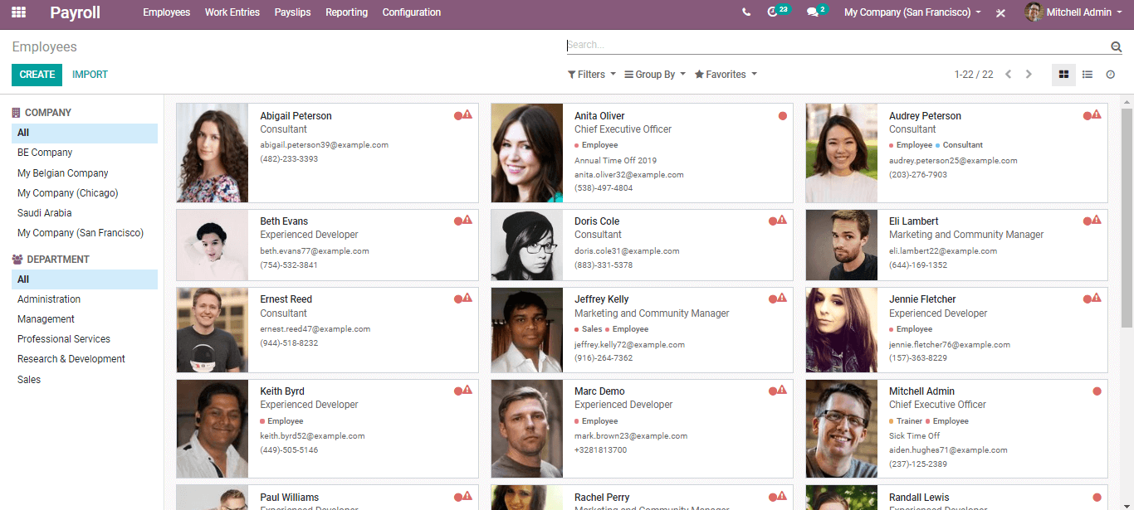Filter by Professional Services department
The width and height of the screenshot is (1134, 510).
85,339
